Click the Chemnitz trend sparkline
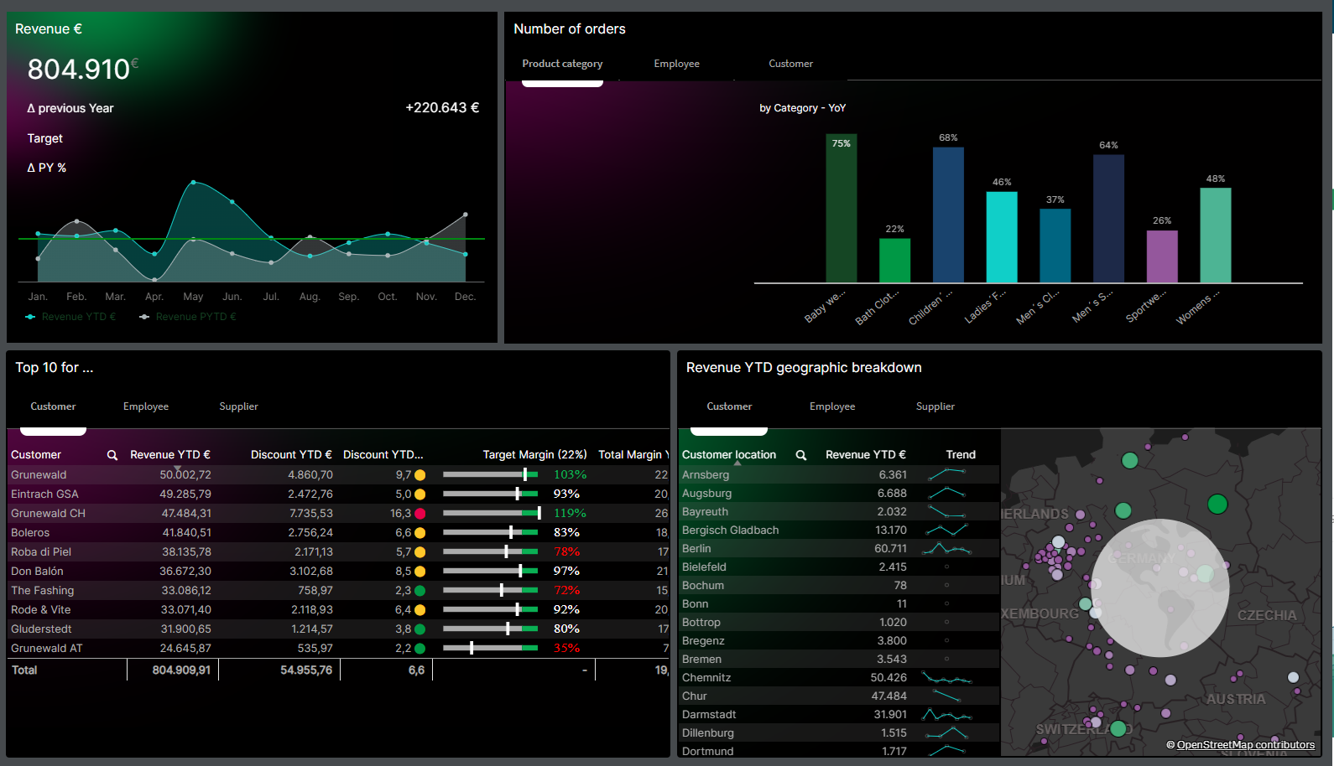This screenshot has width=1334, height=766. (x=946, y=678)
